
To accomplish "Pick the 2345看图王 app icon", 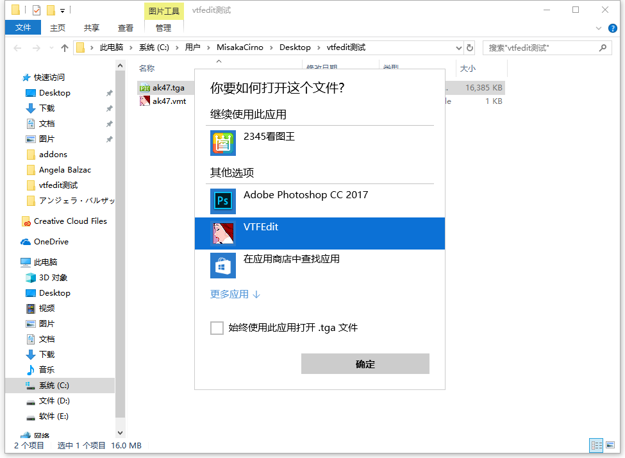I will click(223, 143).
